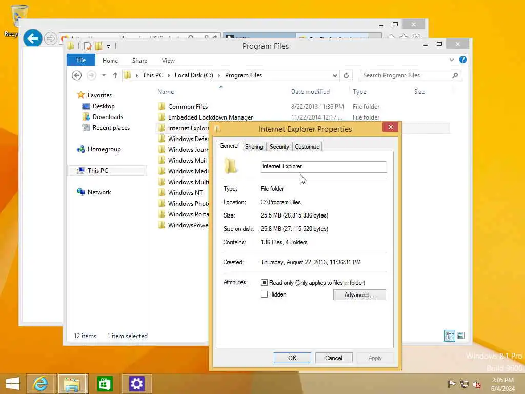Screen dimensions: 525x394
Task: Refresh the Program Files folder view
Action: (x=346, y=76)
